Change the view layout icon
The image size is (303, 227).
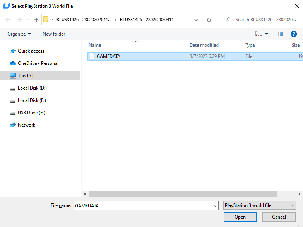258,34
